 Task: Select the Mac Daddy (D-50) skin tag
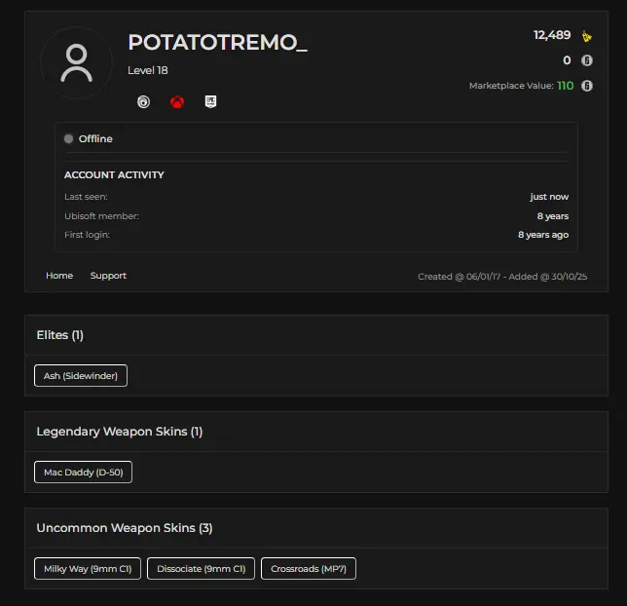83,473
